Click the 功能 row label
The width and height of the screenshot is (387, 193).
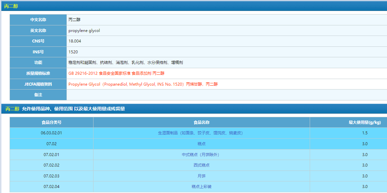click(38, 63)
